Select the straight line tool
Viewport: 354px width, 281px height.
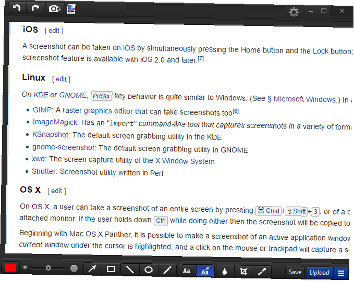tap(130, 269)
